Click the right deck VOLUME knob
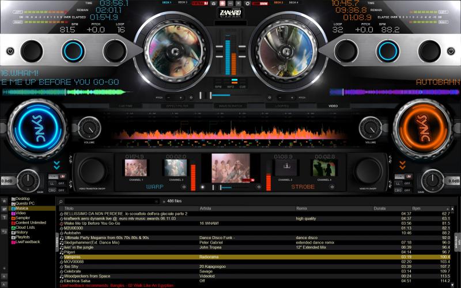Viewport: 461px width, 288px height. pyautogui.click(x=371, y=128)
